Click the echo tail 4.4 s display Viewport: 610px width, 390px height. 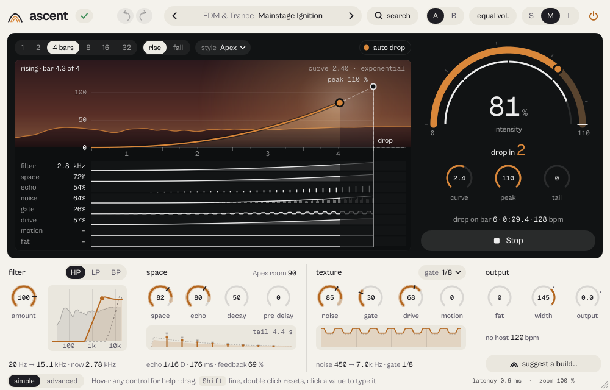point(221,338)
